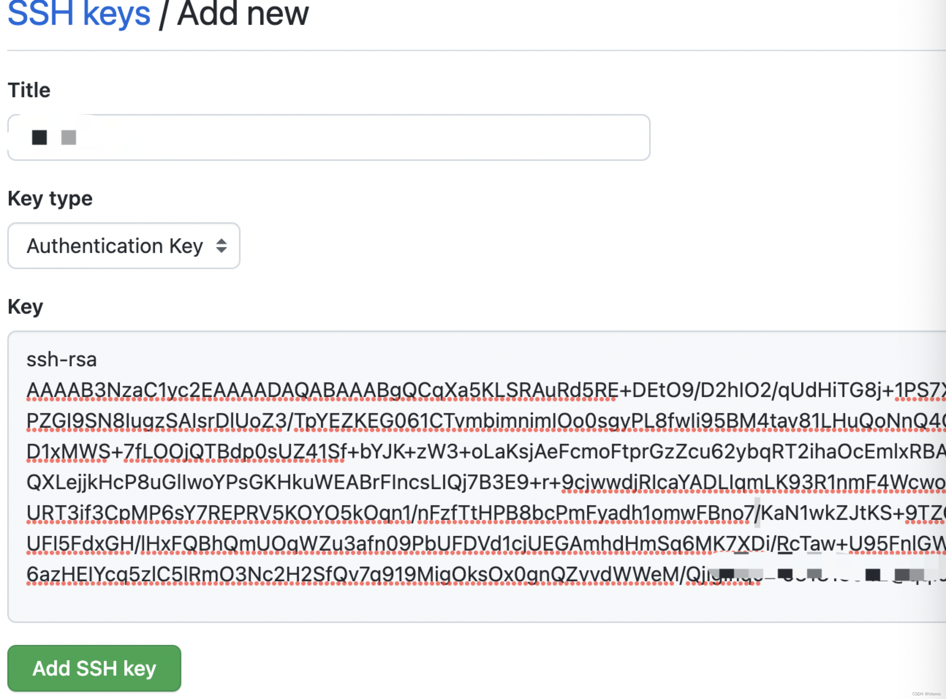946x699 pixels.
Task: Open the Authentication Key dropdown
Action: pos(124,246)
